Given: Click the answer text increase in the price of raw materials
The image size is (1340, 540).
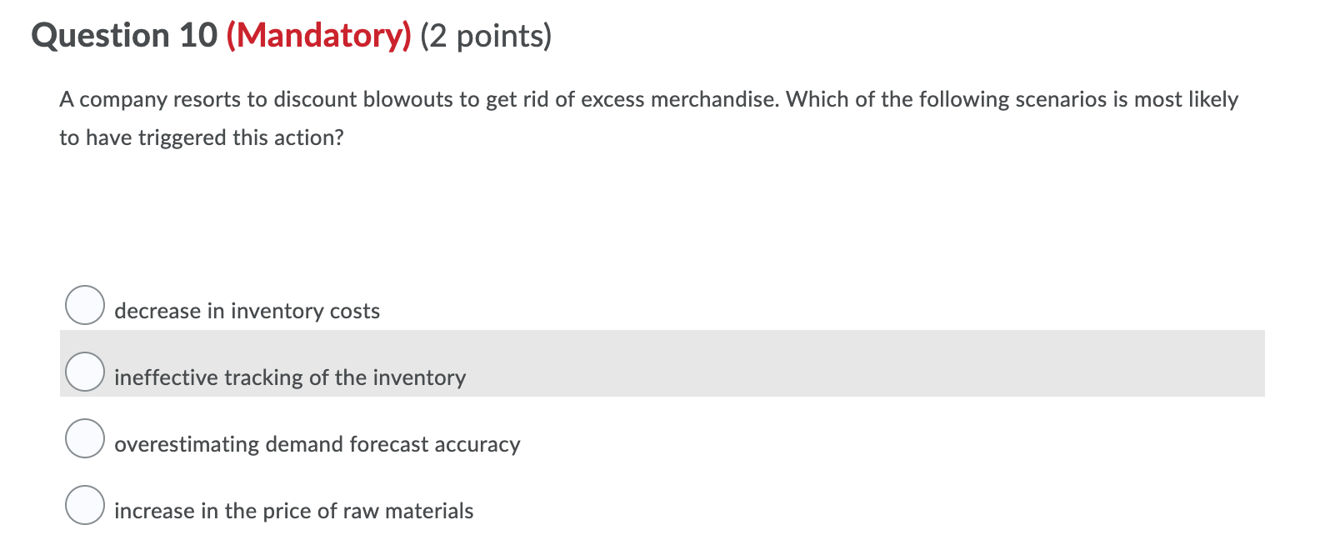Looking at the screenshot, I should (292, 511).
